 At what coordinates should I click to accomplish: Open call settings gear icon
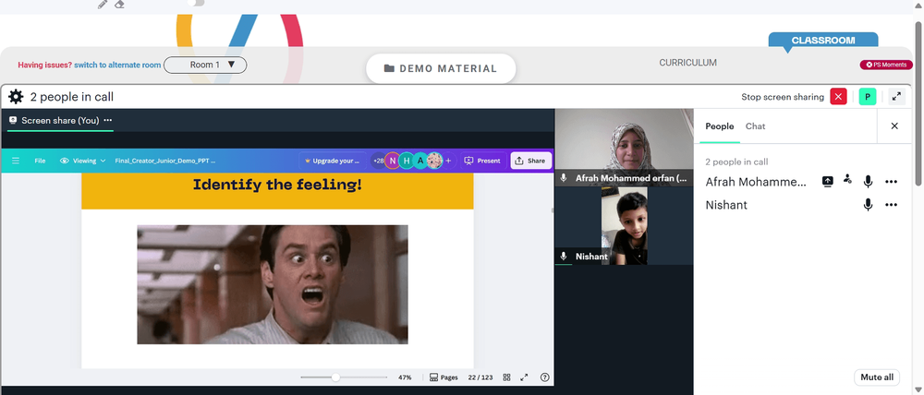tap(16, 97)
